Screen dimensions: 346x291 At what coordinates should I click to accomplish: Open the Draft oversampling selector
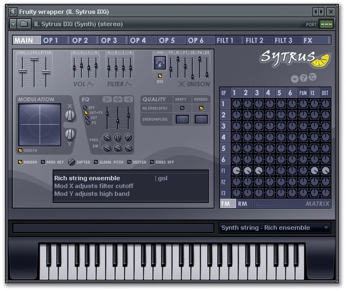[x=182, y=119]
